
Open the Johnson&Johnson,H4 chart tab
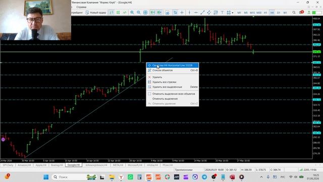point(96,165)
